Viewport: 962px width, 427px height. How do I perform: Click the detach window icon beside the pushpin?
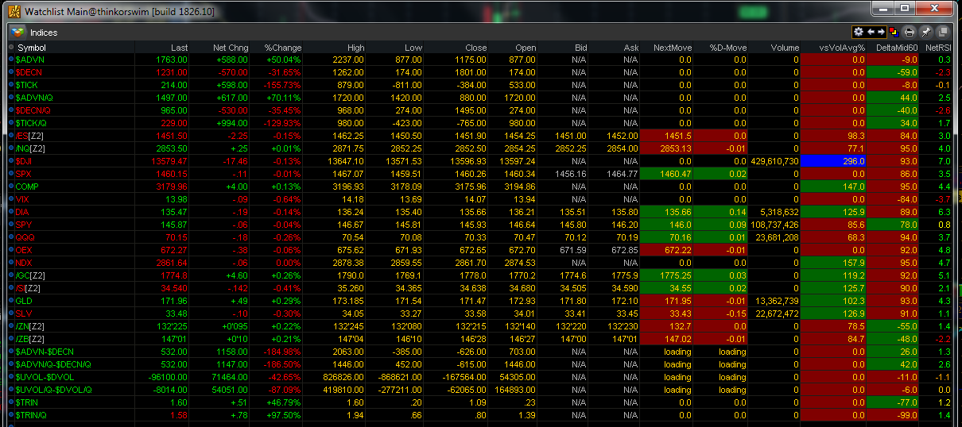tap(942, 33)
